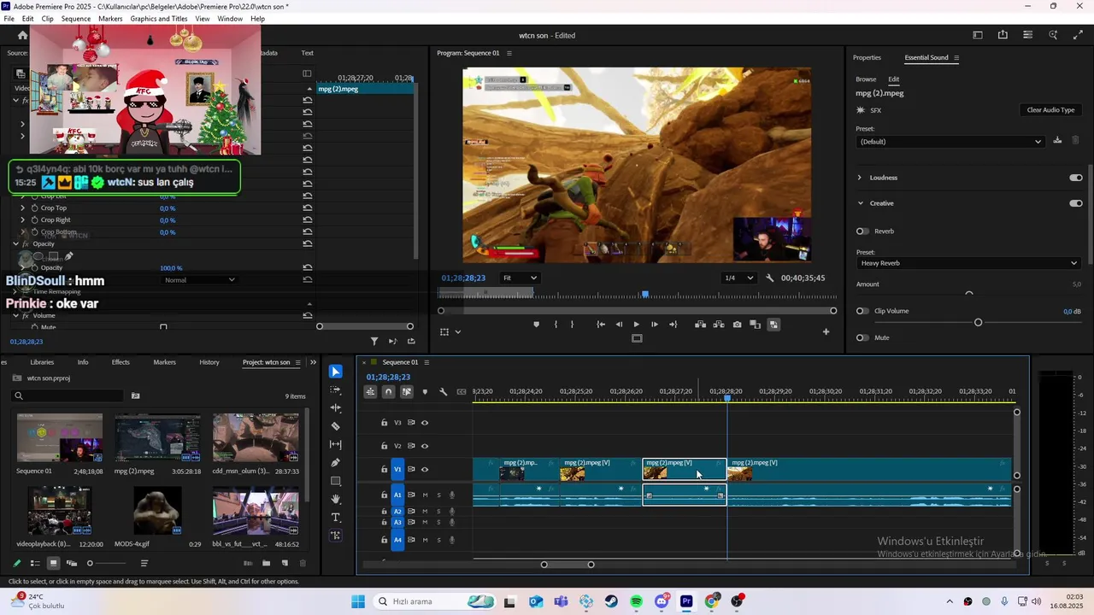
Task: Select the Rectangle tool
Action: (x=336, y=481)
